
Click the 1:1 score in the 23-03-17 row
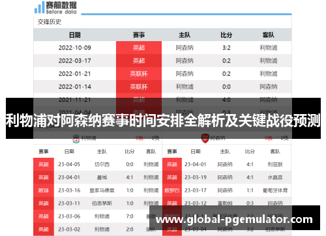click(250, 190)
